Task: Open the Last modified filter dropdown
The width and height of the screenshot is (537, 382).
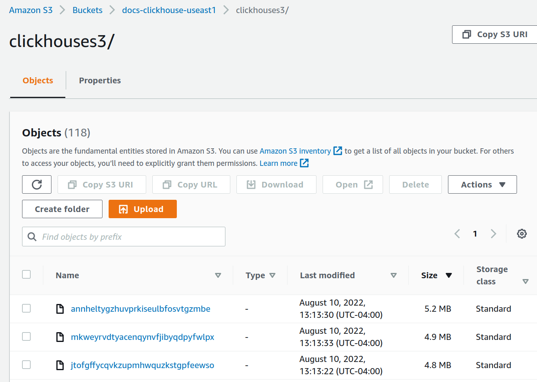Action: click(x=394, y=275)
